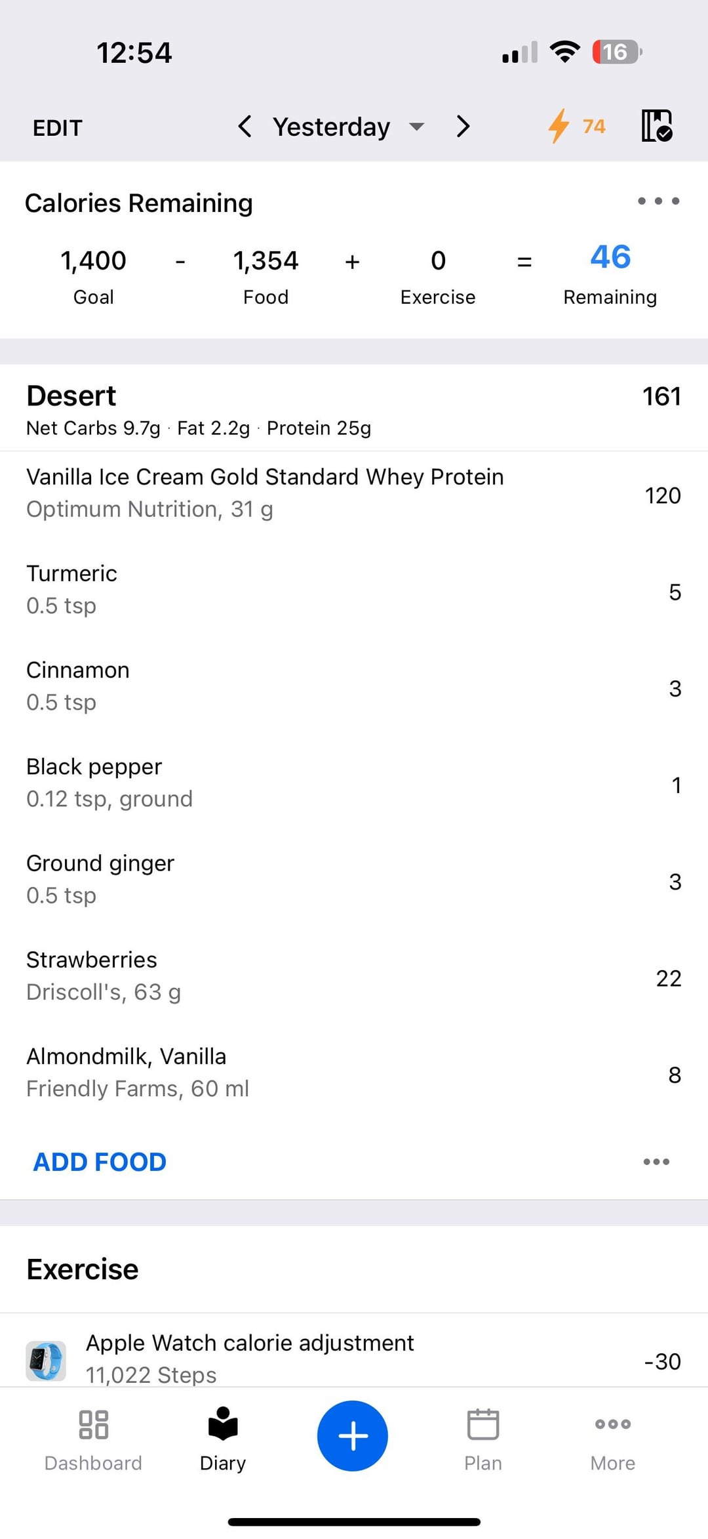Viewport: 708px width, 1539px height.
Task: Tap the streak lightning bolt icon
Action: pyautogui.click(x=559, y=126)
